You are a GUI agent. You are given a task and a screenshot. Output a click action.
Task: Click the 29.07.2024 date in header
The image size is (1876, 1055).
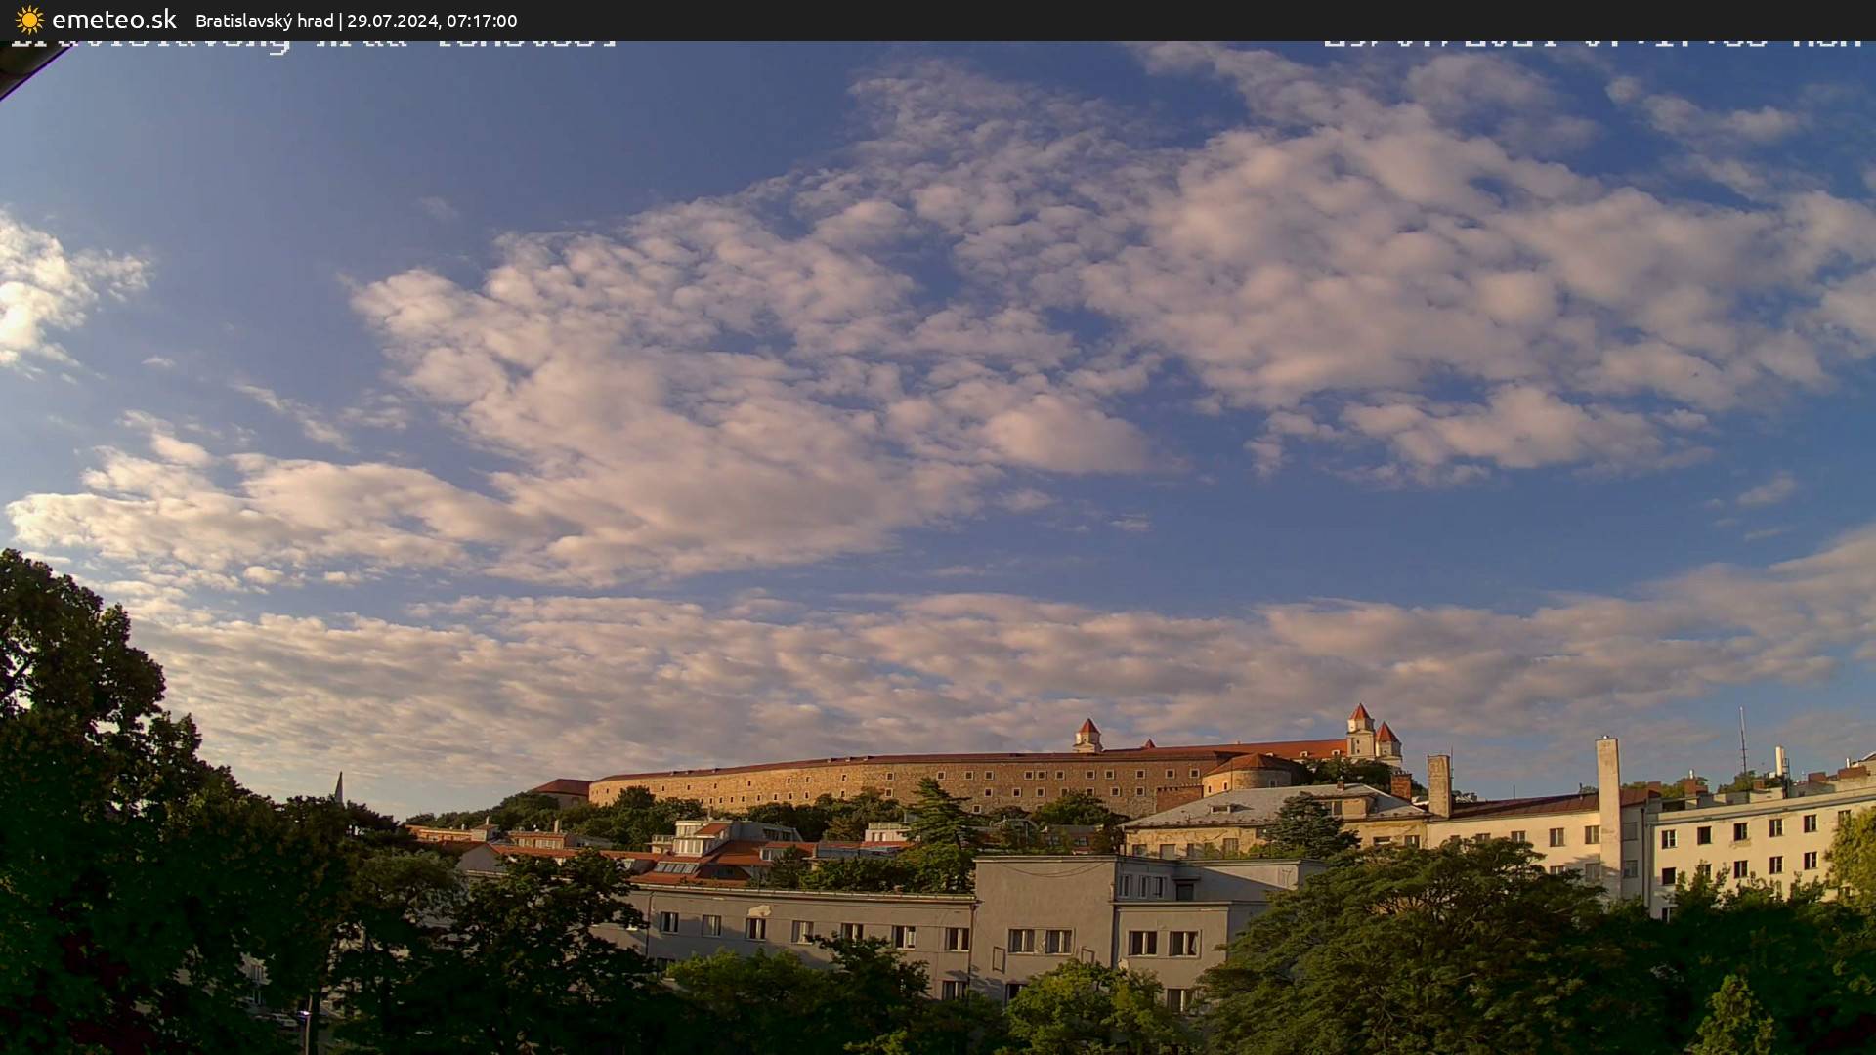pyautogui.click(x=392, y=21)
